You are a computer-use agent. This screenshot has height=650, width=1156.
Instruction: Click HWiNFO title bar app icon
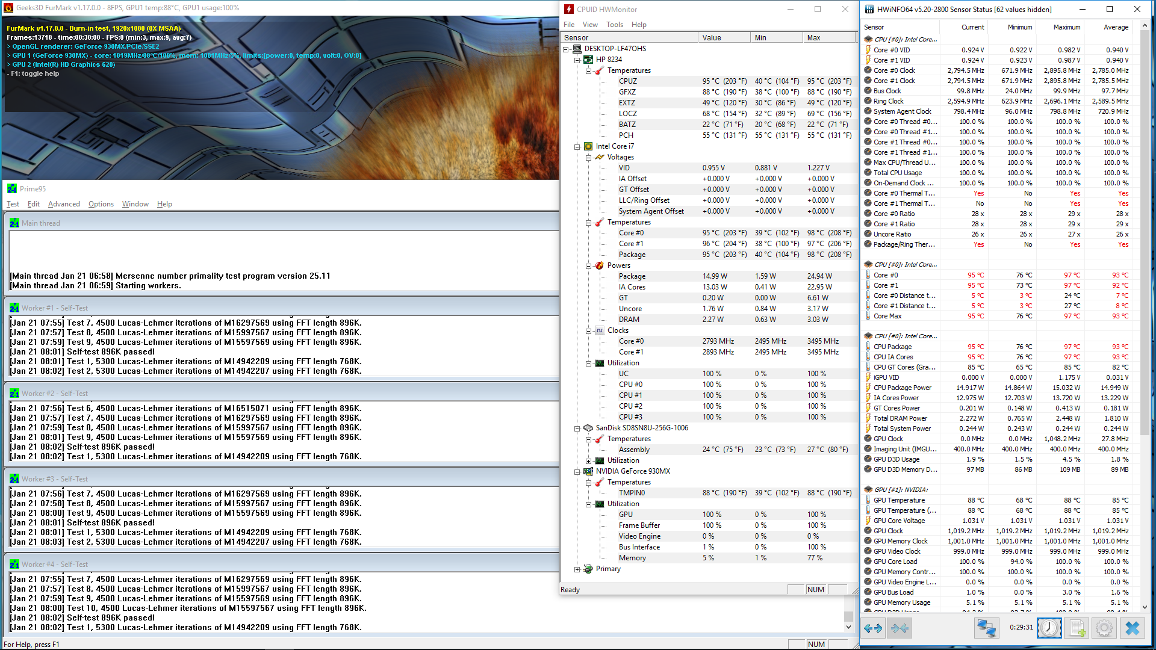click(x=869, y=9)
